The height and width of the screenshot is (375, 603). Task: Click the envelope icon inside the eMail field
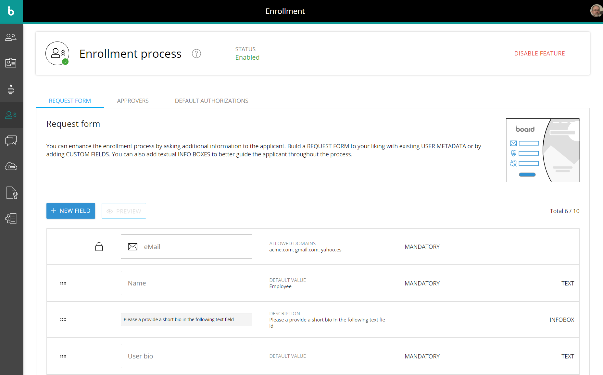click(x=133, y=247)
